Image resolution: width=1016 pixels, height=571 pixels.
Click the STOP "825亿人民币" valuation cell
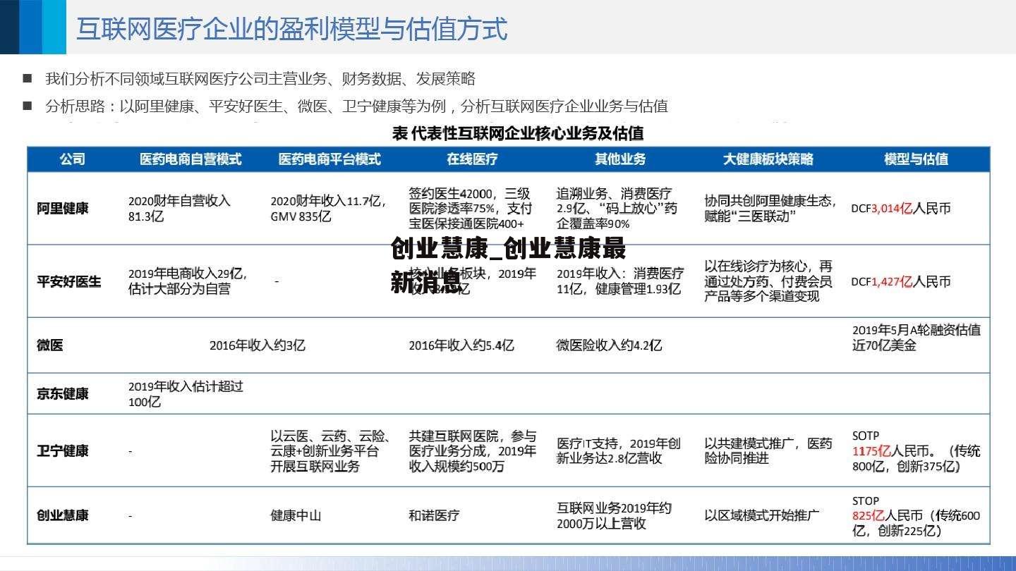916,516
